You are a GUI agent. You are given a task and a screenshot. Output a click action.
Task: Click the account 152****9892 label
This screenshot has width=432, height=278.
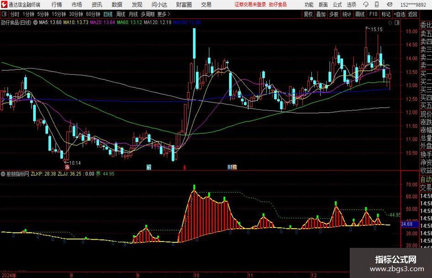pyautogui.click(x=413, y=5)
